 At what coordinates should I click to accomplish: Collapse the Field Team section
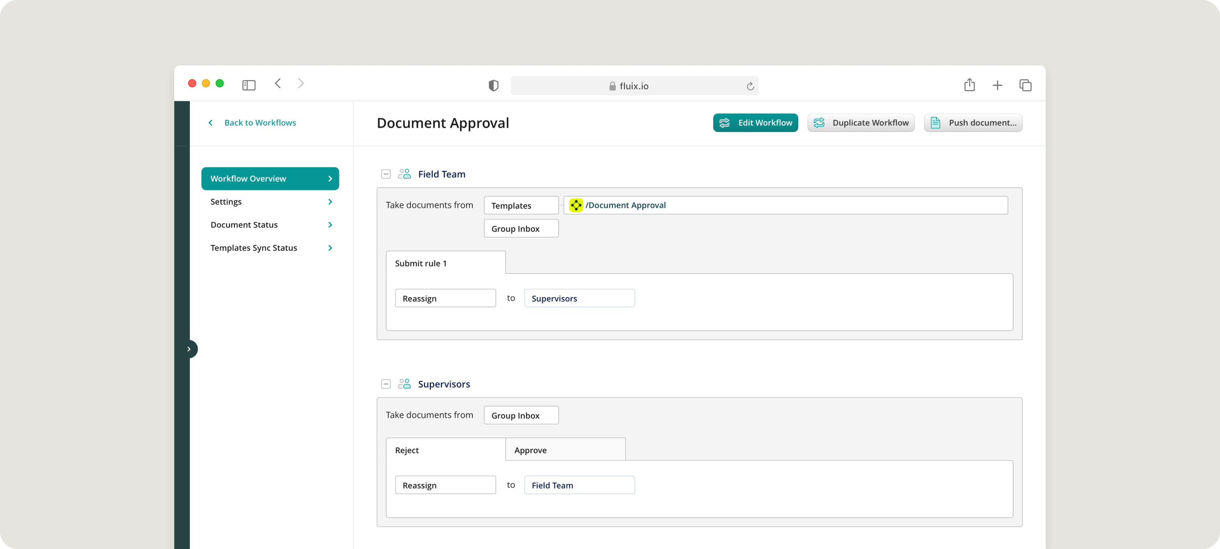(x=386, y=174)
